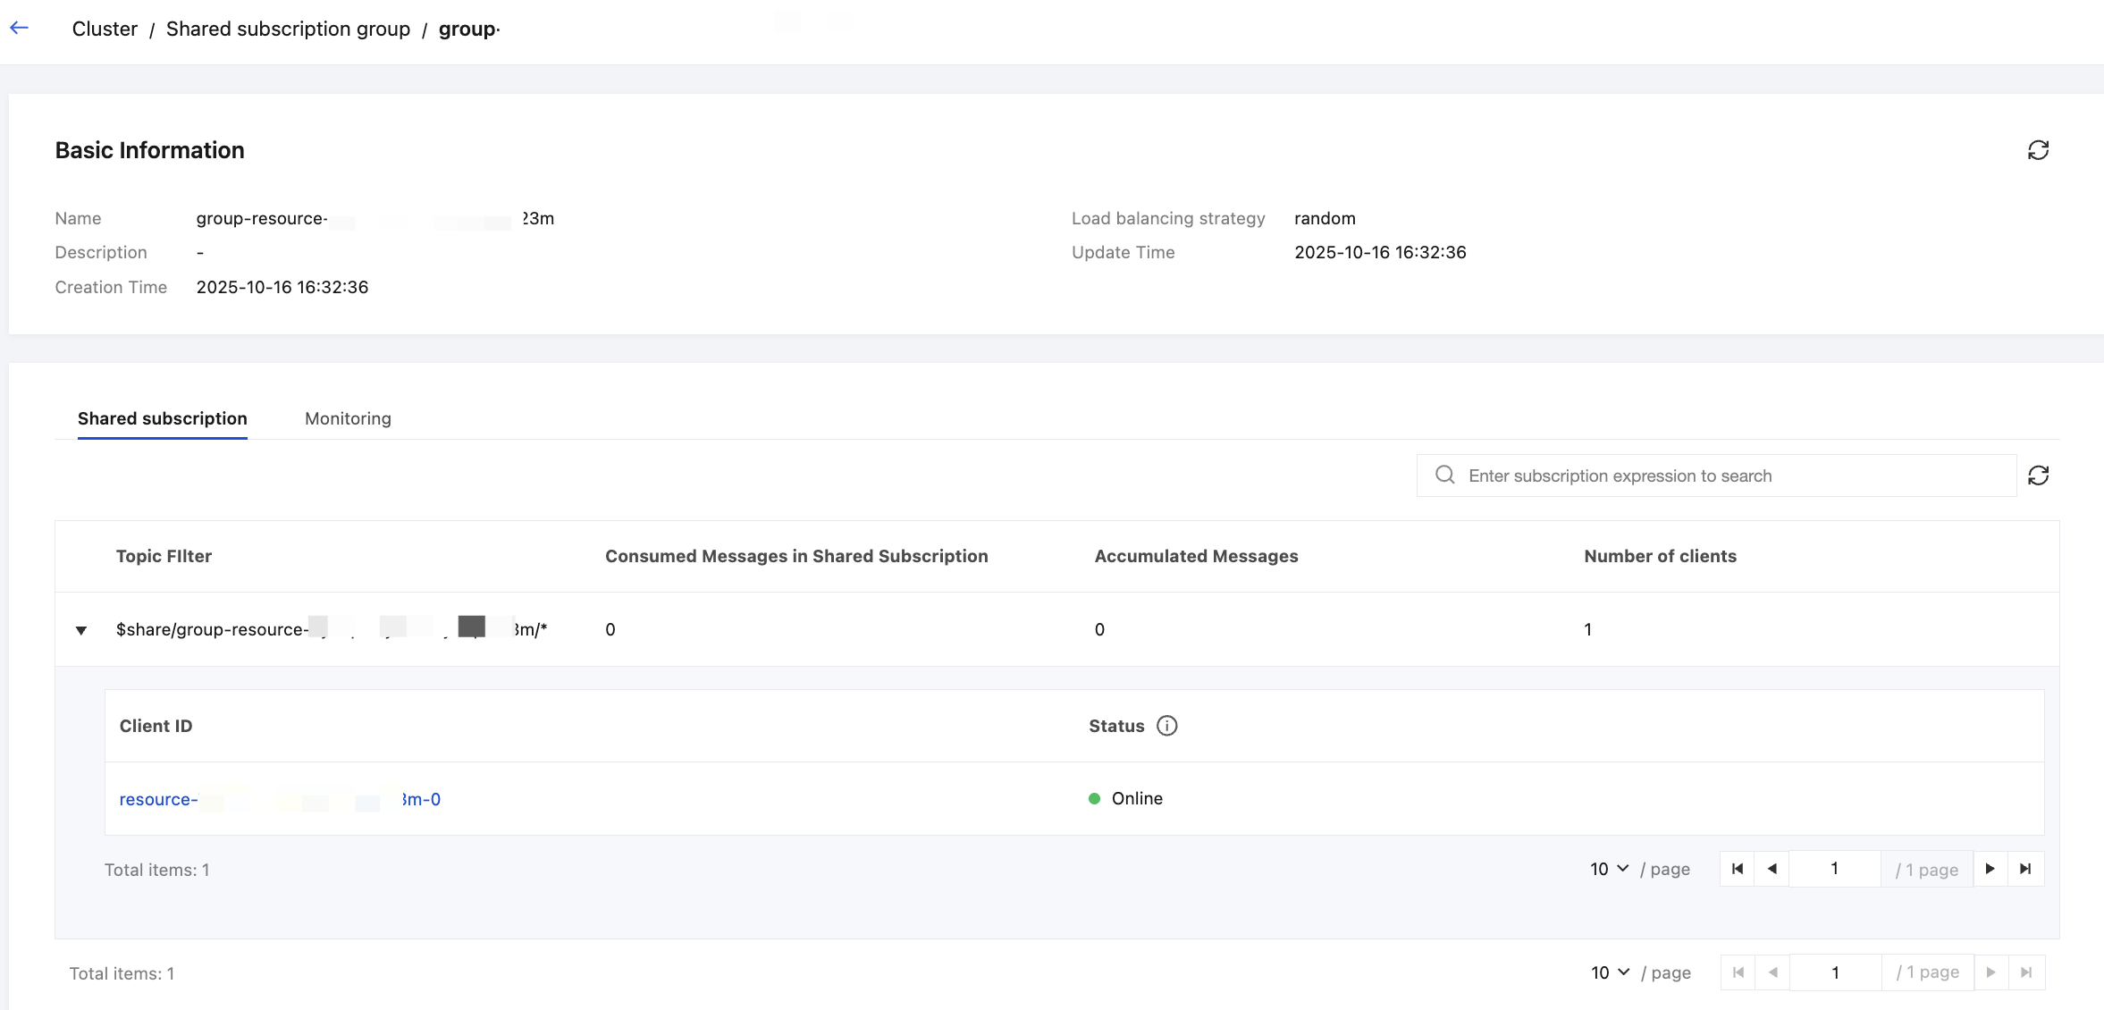Switch to the Monitoring tab
The image size is (2104, 1010).
(348, 418)
